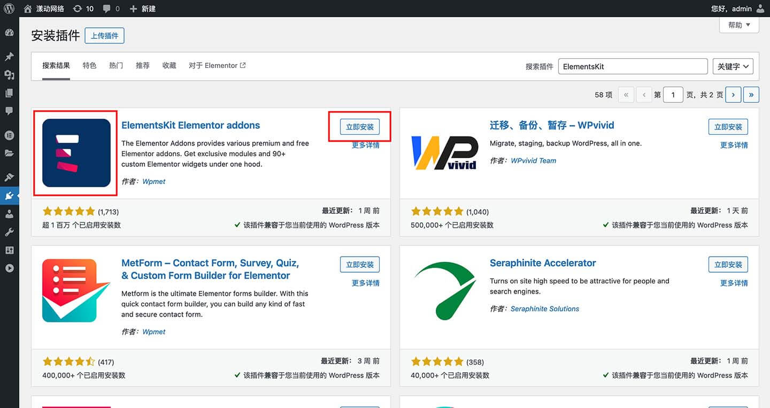The height and width of the screenshot is (408, 770).
Task: Install WPvivid with 立即安装 button
Action: (728, 127)
